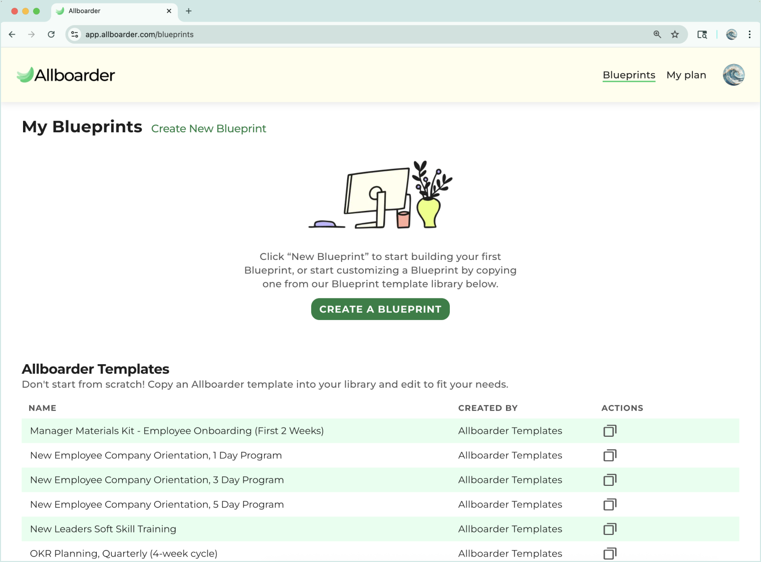Select Manager Materials Kit - Employee Onboarding row name
This screenshot has height=562, width=761.
point(177,431)
